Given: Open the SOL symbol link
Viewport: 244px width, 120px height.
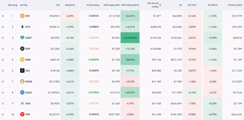Looking at the screenshot, I should (x=28, y=71).
